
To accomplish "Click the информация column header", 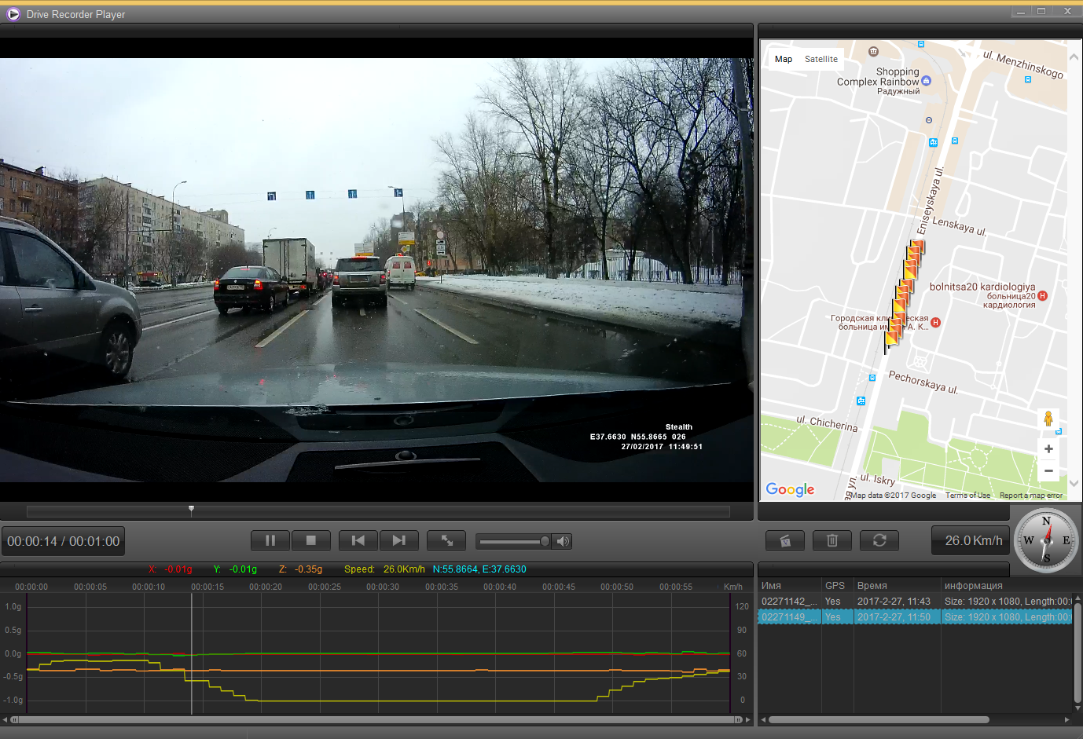I will click(1007, 586).
